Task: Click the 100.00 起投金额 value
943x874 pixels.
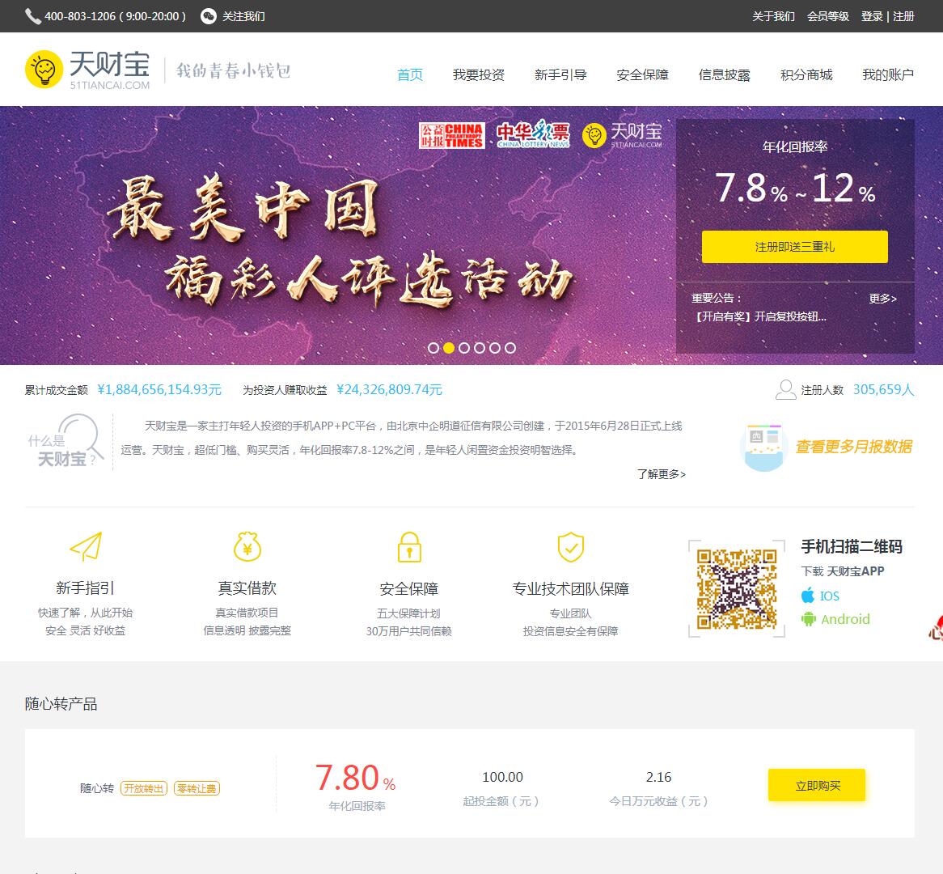Action: (x=503, y=777)
